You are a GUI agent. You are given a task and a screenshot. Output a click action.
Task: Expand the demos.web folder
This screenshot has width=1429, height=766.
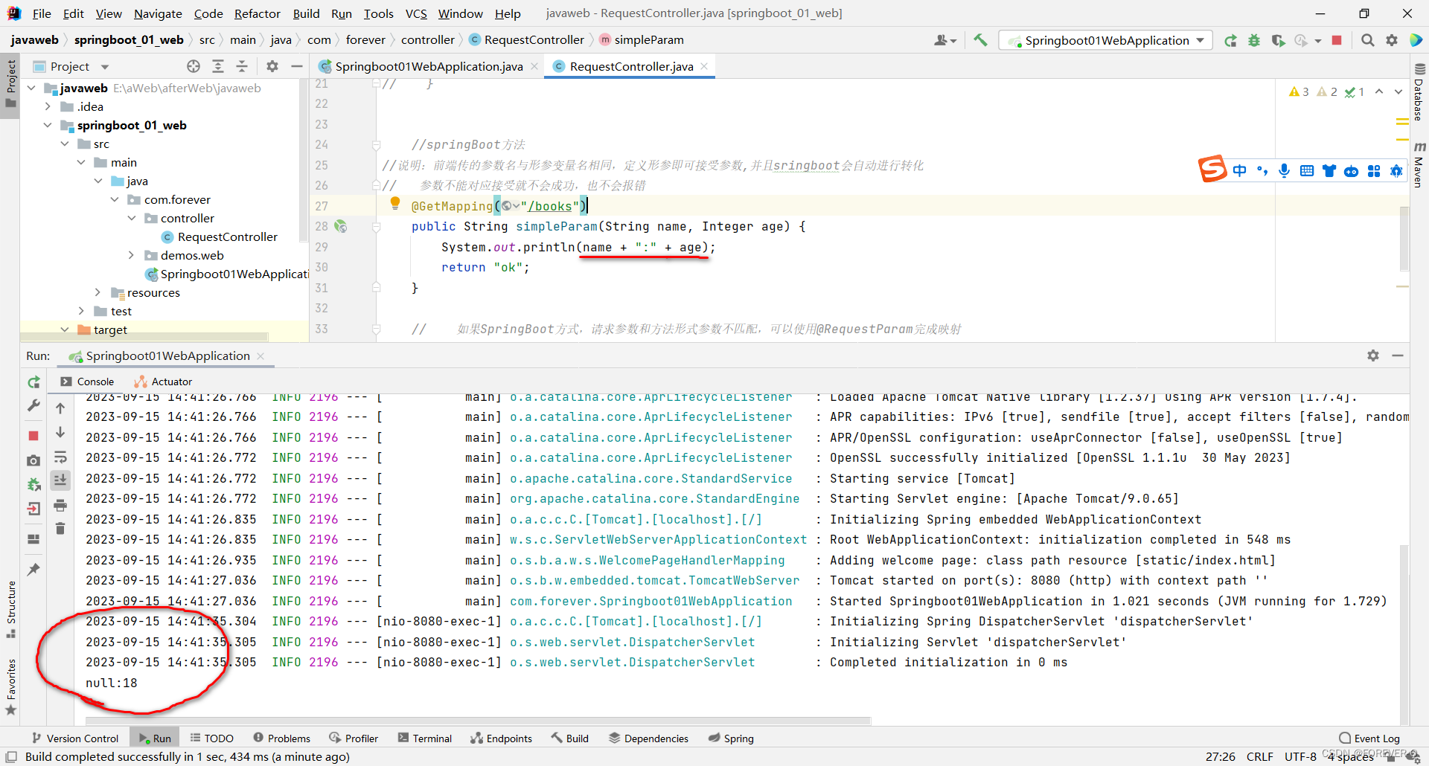132,255
